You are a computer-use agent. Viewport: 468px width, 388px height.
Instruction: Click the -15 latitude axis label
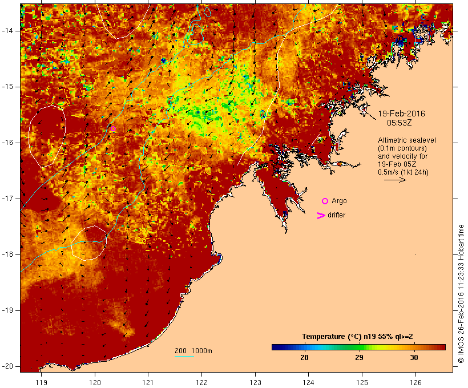click(7, 87)
